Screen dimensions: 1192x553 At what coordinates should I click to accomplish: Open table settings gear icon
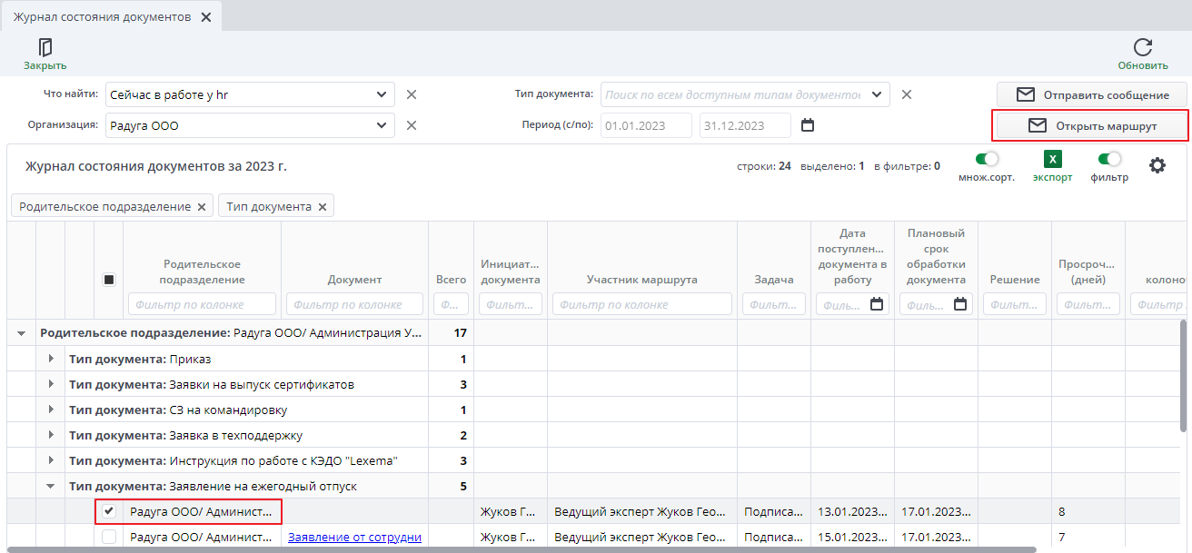pyautogui.click(x=1157, y=165)
